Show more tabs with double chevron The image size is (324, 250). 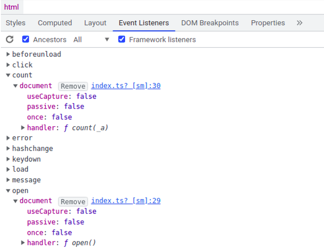[x=299, y=23]
